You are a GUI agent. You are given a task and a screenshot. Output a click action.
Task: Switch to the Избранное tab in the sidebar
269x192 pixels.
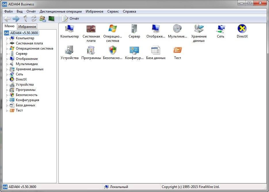(x=27, y=26)
